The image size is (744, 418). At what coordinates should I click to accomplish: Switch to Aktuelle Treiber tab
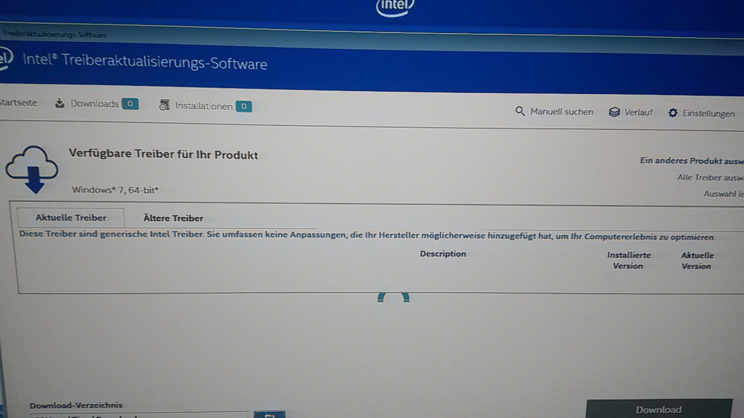pyautogui.click(x=71, y=218)
